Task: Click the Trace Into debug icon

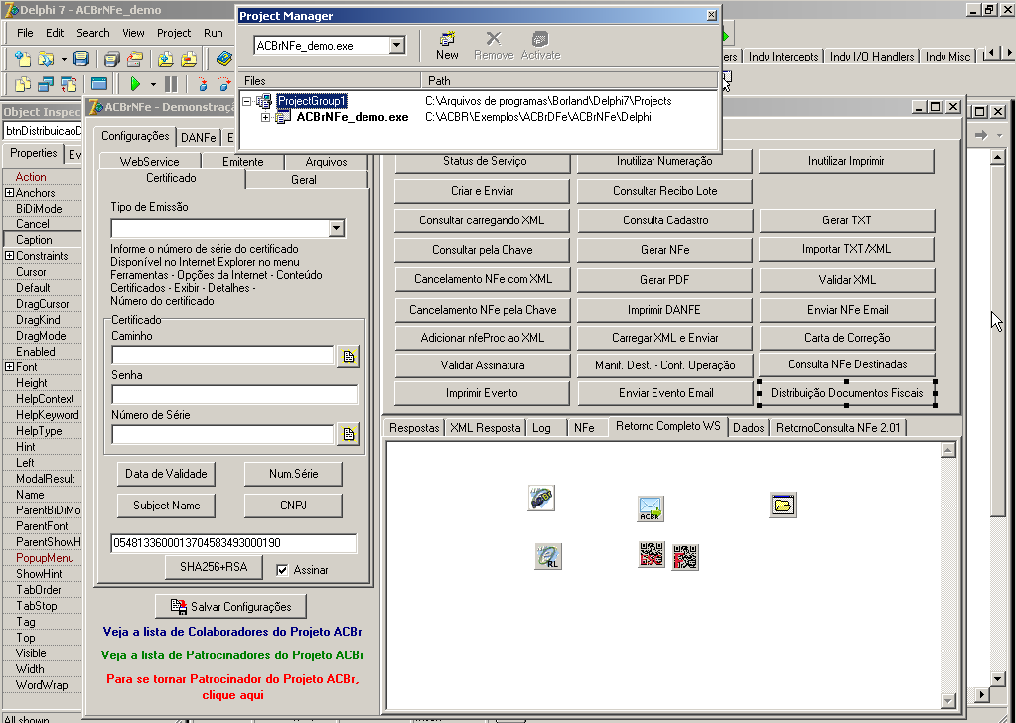Action: (x=203, y=84)
